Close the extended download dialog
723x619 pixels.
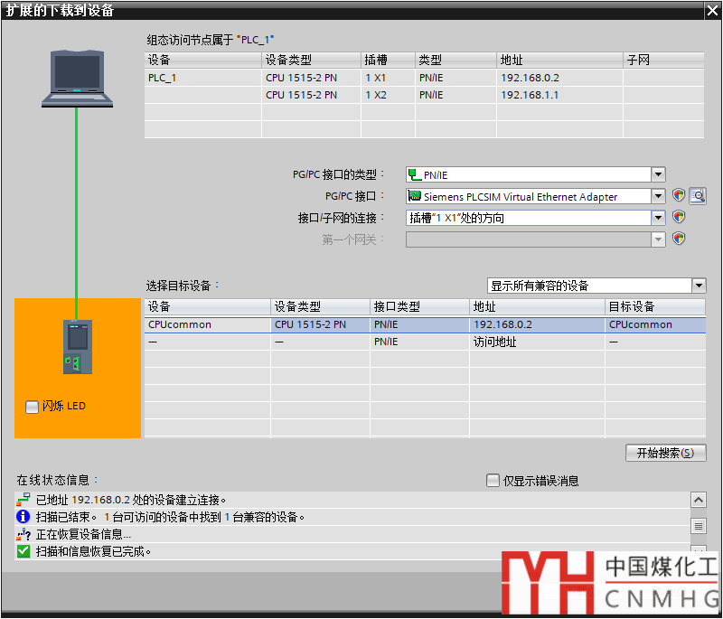(x=712, y=10)
